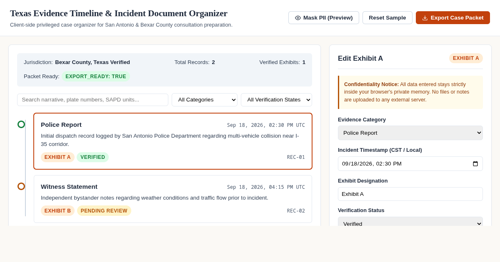Select the Witness Statement record card title
The height and width of the screenshot is (262, 500).
(69, 187)
